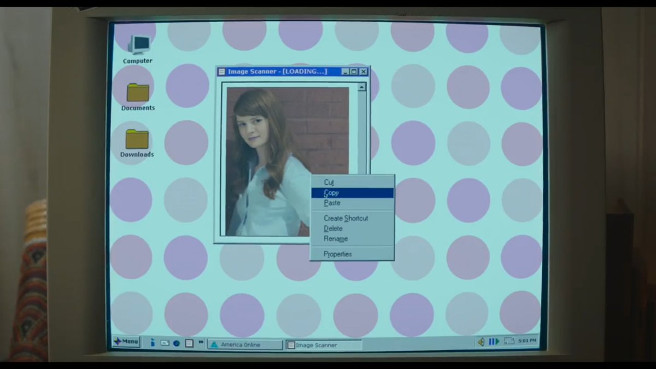Click the blue info quick-launch icon
This screenshot has width=656, height=369.
point(153,343)
